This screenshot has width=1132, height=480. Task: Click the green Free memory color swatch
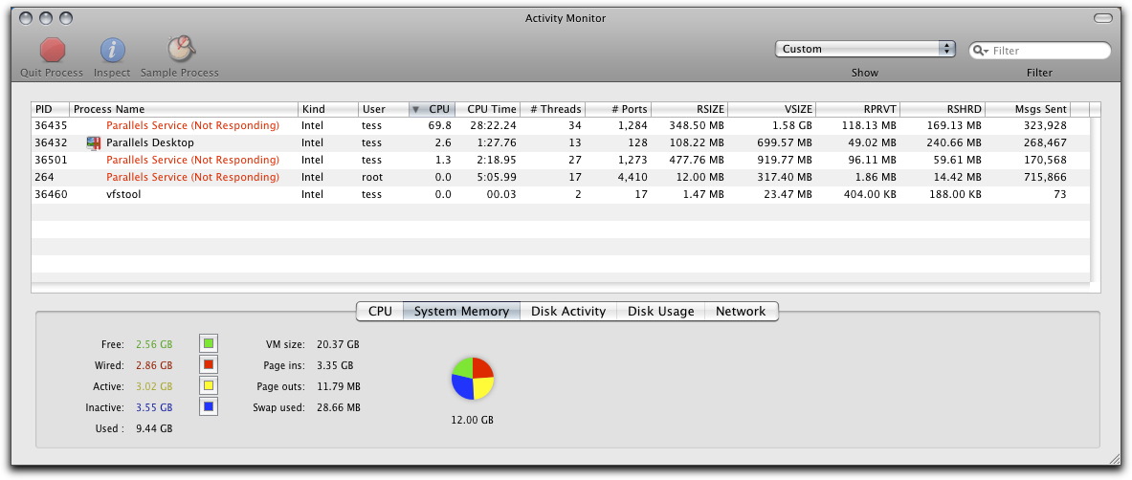(209, 343)
